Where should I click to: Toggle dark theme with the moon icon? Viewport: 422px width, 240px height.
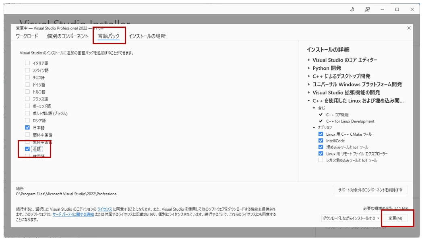pyautogui.click(x=352, y=9)
